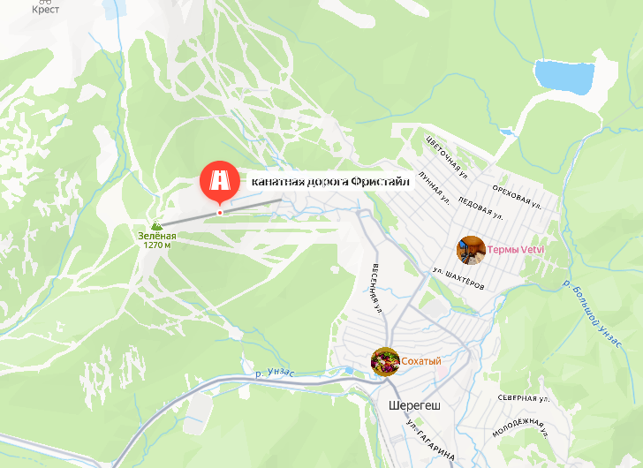Click the Термы Vetvi pink text label
The image size is (643, 468).
tap(516, 250)
